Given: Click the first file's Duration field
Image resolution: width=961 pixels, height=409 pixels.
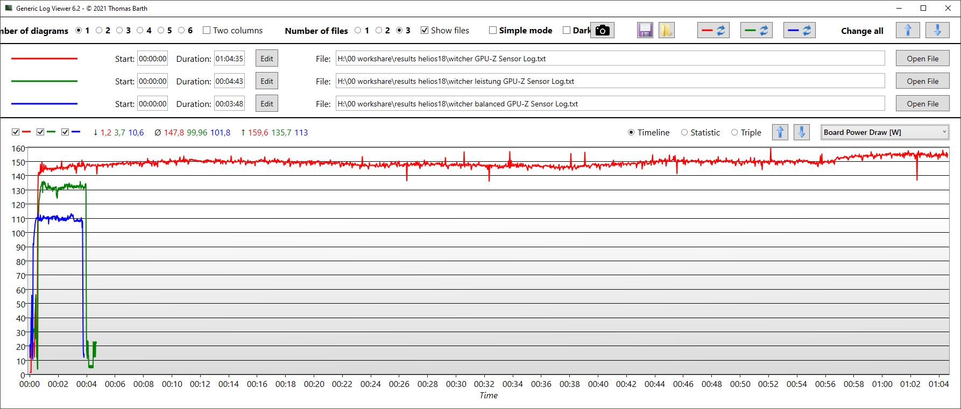Looking at the screenshot, I should pyautogui.click(x=229, y=59).
